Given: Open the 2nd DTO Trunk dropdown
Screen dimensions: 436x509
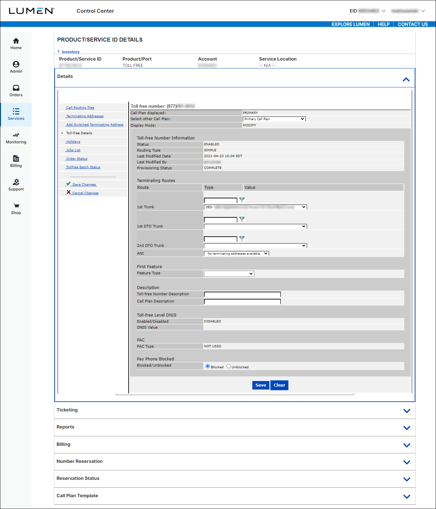Looking at the screenshot, I should [255, 246].
